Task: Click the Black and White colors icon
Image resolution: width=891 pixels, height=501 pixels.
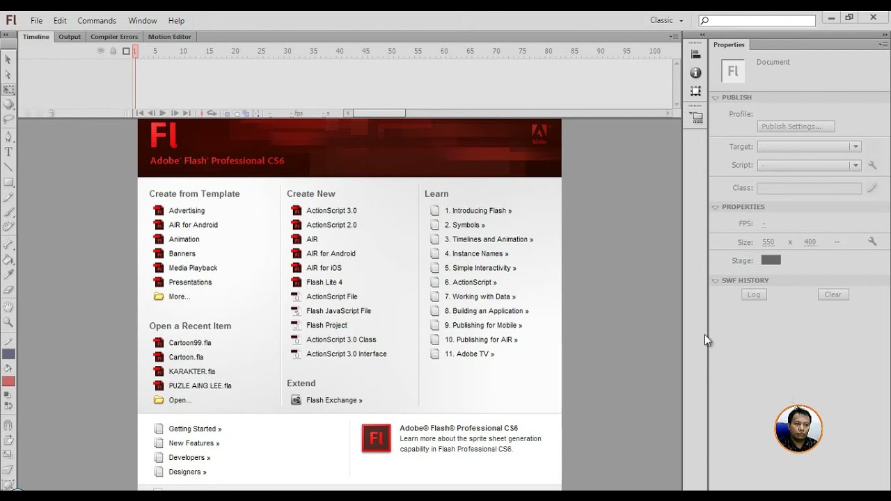Action: click(8, 395)
